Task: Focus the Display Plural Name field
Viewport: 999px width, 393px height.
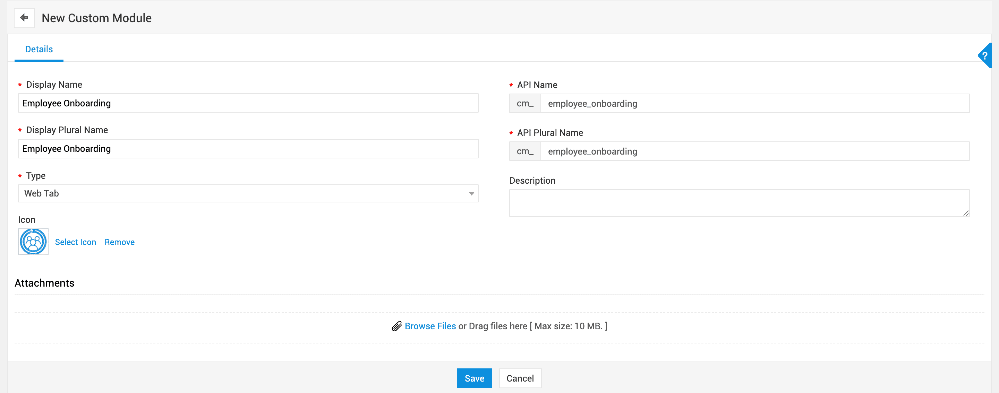Action: [248, 149]
